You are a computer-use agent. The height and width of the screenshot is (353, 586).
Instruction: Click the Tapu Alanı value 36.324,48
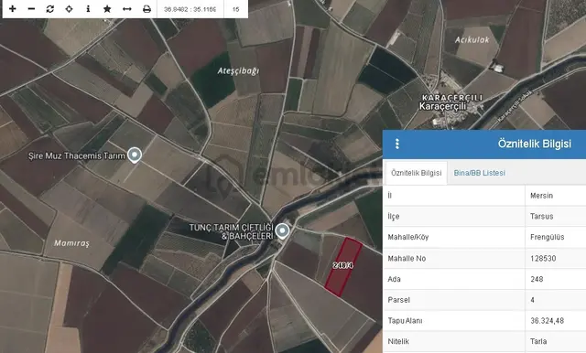tap(548, 321)
